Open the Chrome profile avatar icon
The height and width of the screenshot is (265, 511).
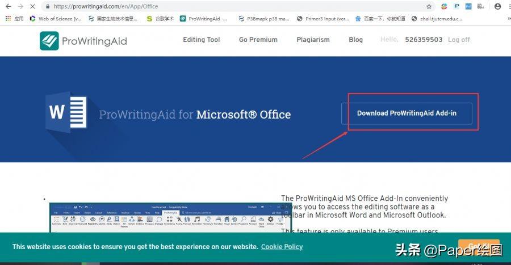pos(497,6)
